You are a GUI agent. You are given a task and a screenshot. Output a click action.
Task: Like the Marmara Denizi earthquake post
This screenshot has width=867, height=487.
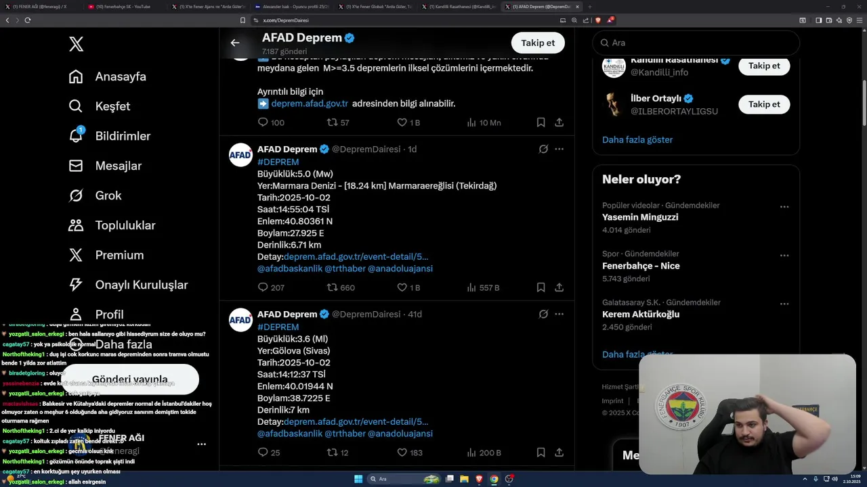pos(408,287)
